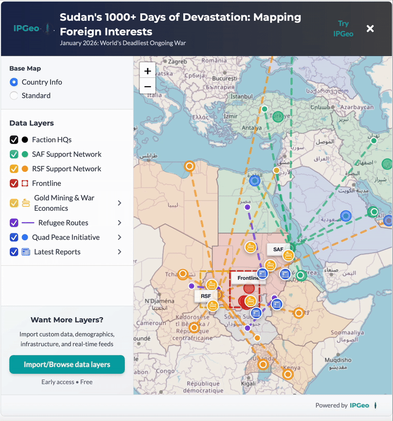393x421 pixels.
Task: Zoom in on the map
Action: [147, 70]
